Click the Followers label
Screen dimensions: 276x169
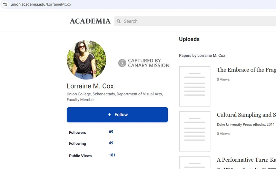[77, 132]
